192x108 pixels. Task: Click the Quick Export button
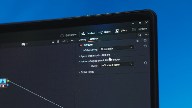(x=69, y=35)
